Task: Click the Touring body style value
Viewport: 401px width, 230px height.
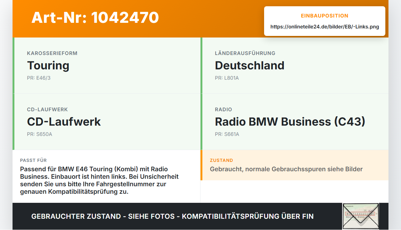Action: 48,66
